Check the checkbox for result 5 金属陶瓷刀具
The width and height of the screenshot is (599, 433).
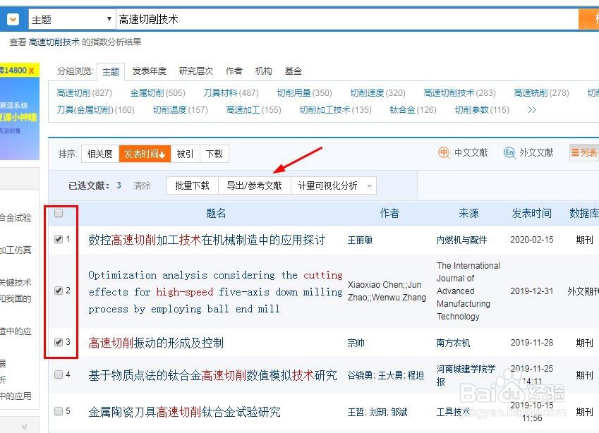click(x=58, y=412)
